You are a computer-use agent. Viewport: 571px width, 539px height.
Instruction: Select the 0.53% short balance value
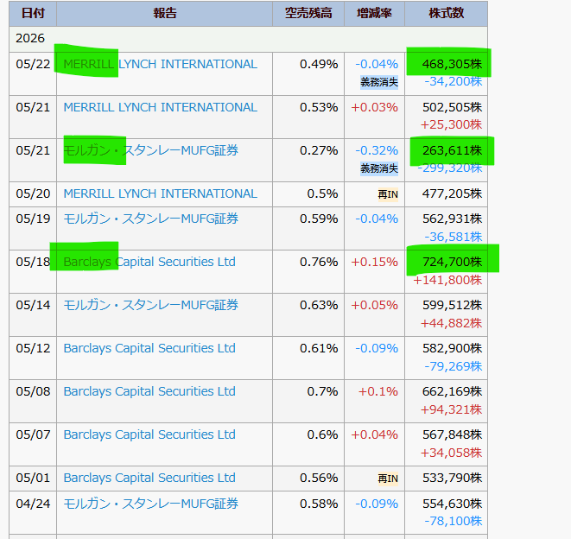(319, 107)
